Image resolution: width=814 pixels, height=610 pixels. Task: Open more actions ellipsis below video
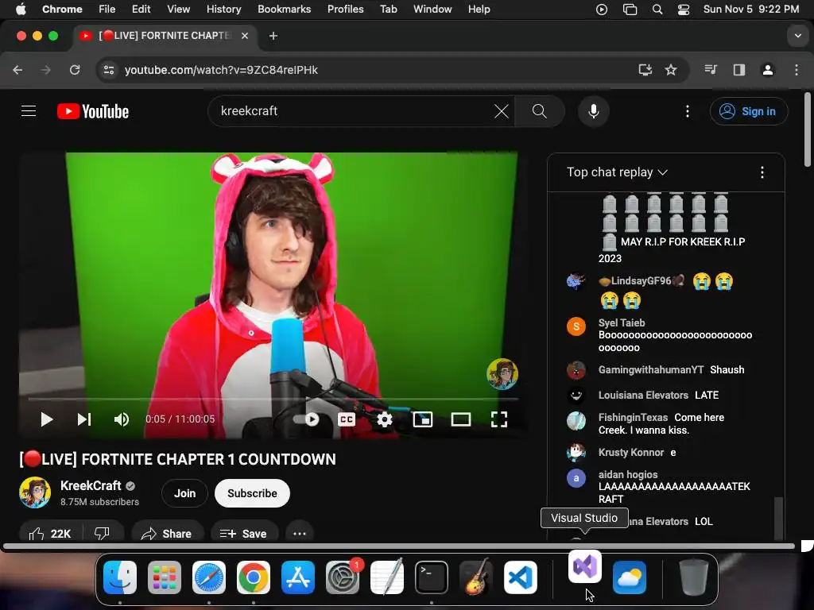(x=300, y=533)
